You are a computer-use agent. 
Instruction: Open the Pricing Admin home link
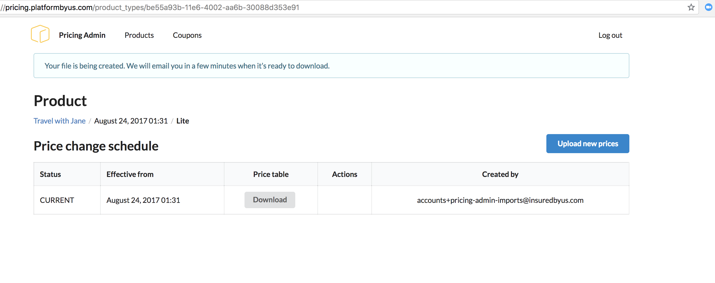(82, 35)
